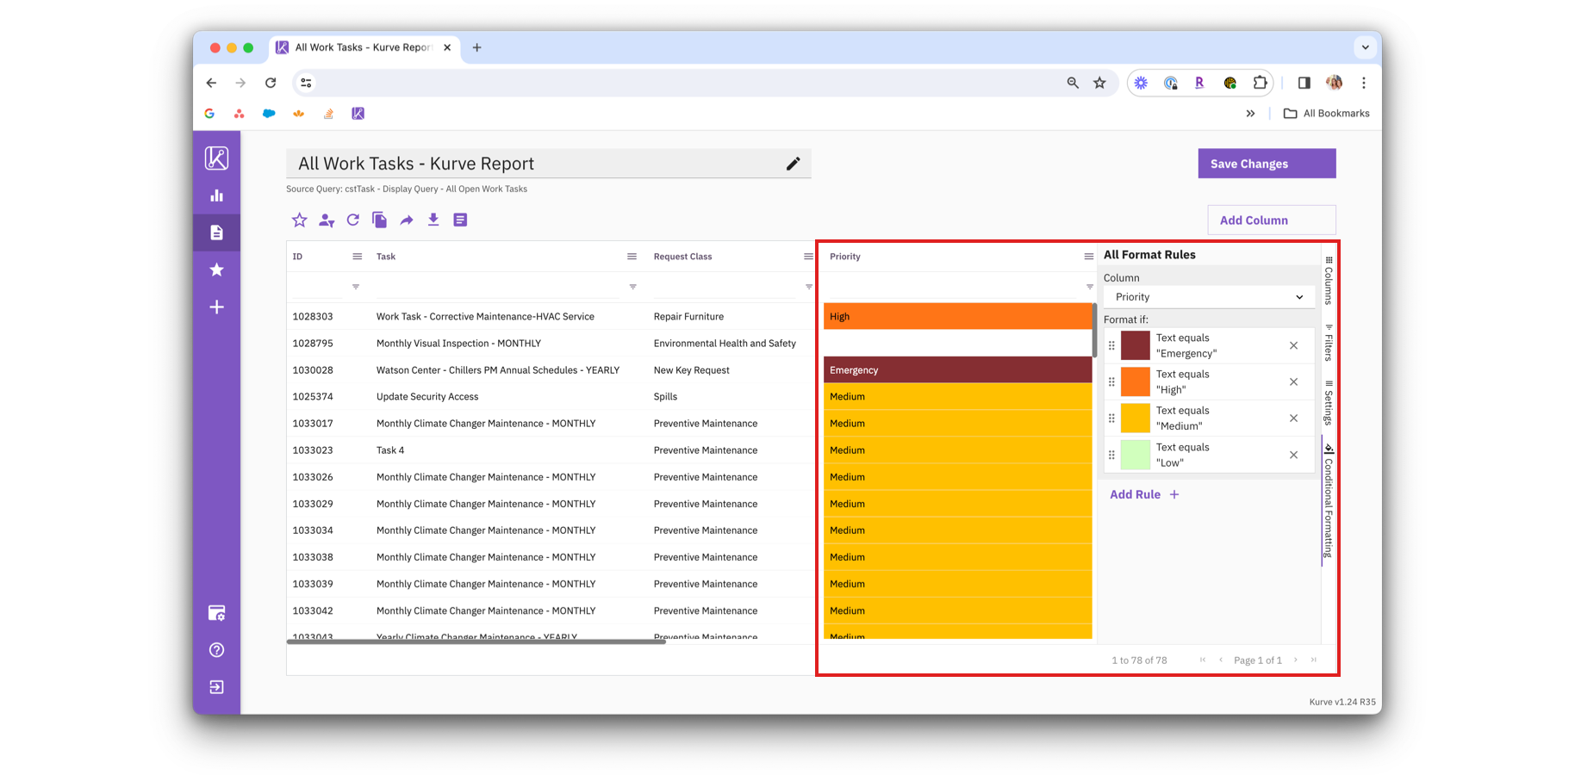Screen dimensions: 1575x775
Task: Click the ID column filter input
Action: pos(319,287)
